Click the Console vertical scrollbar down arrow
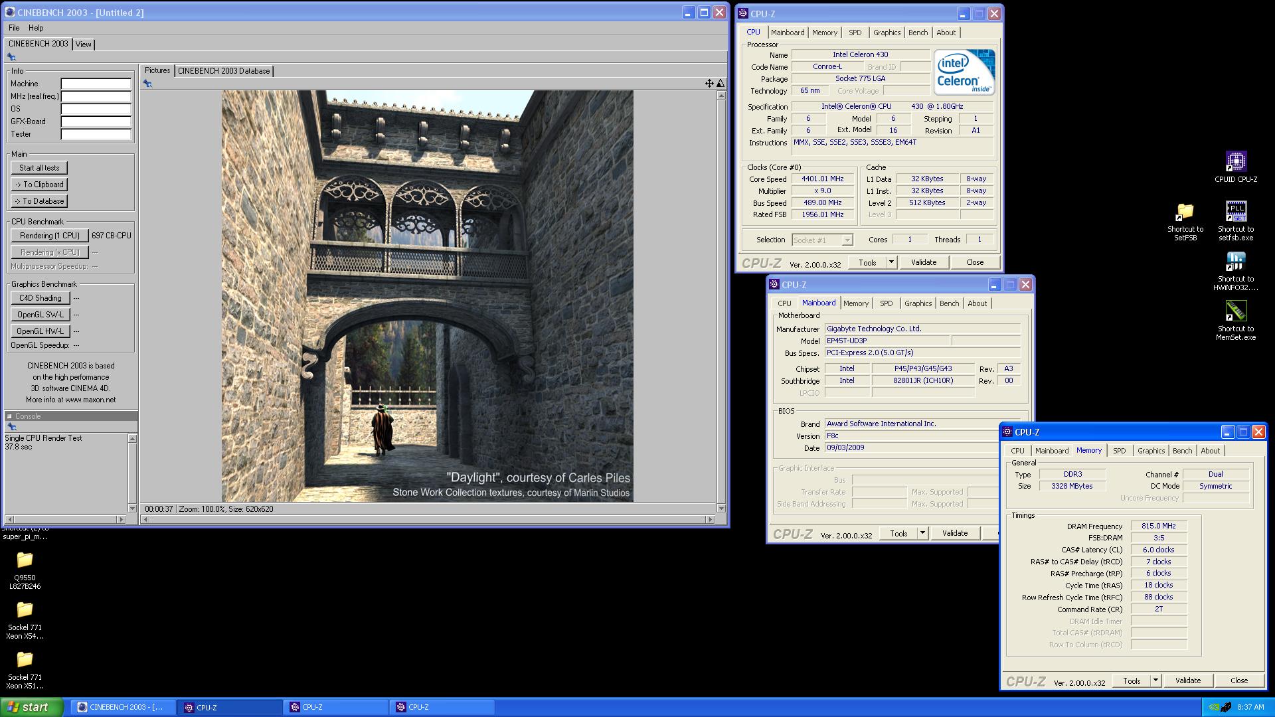 click(x=132, y=509)
